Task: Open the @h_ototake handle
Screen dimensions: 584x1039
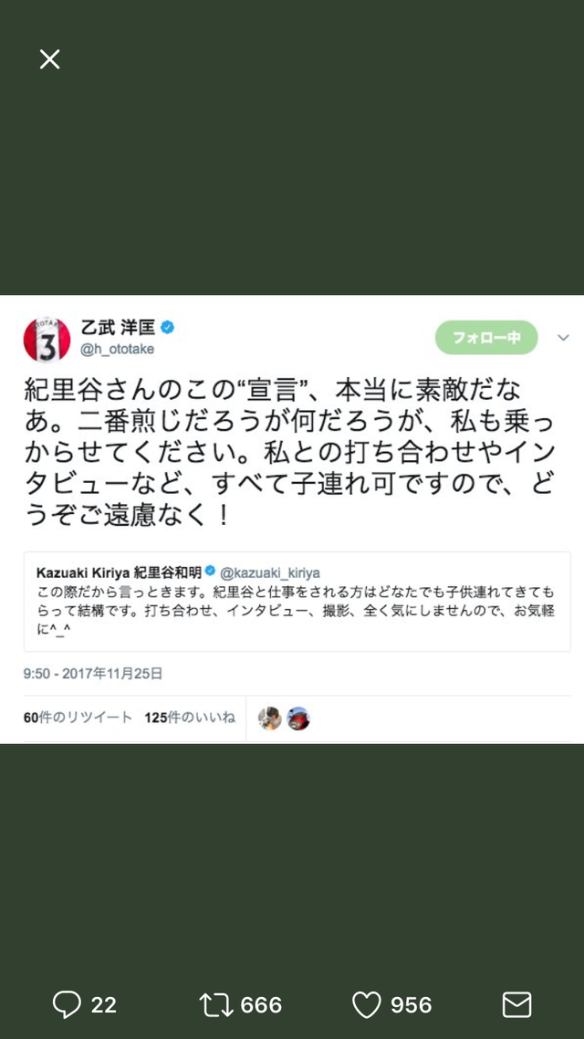Action: click(117, 350)
